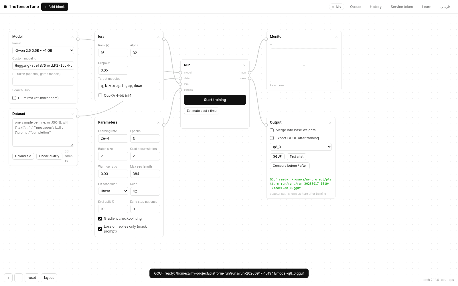Click Estimate cost / time
This screenshot has height=286, width=458.
202,111
